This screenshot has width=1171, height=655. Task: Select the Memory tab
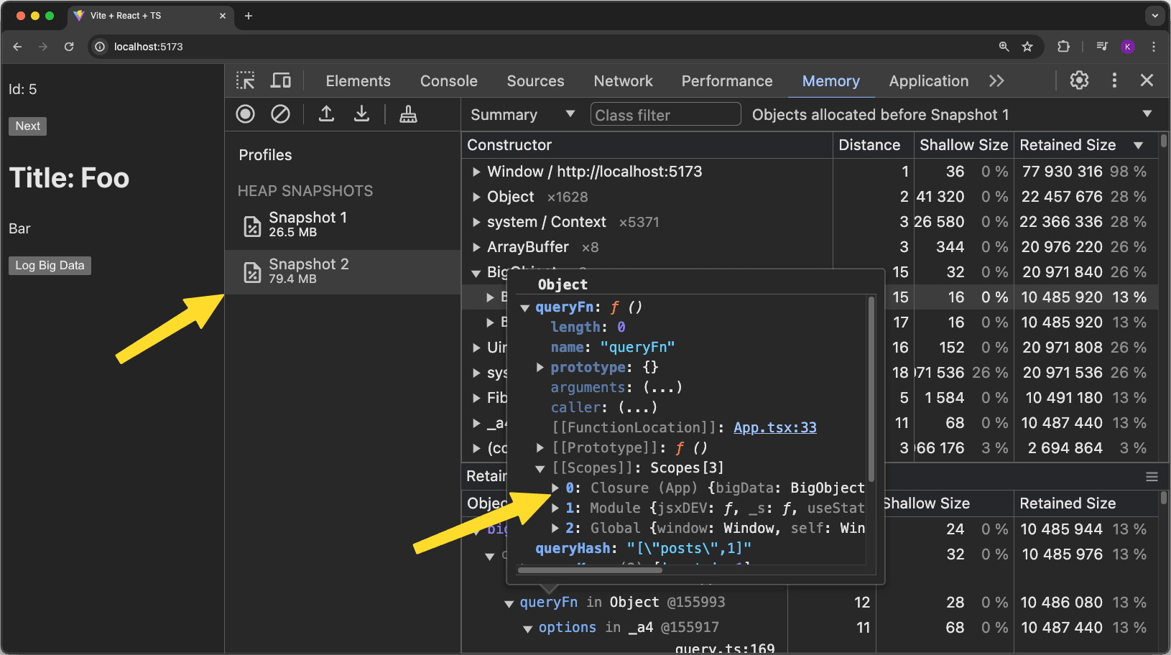[x=831, y=81]
